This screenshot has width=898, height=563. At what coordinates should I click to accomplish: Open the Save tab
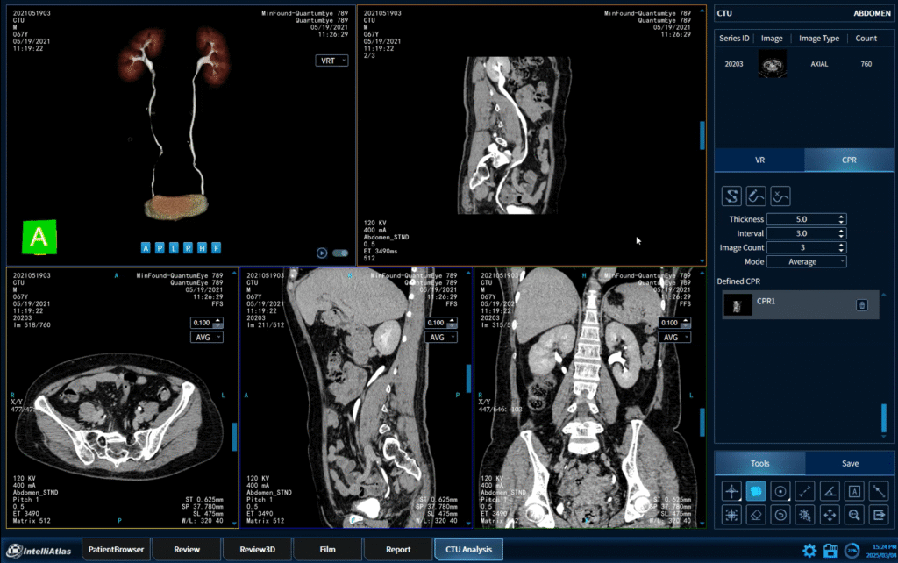point(850,463)
